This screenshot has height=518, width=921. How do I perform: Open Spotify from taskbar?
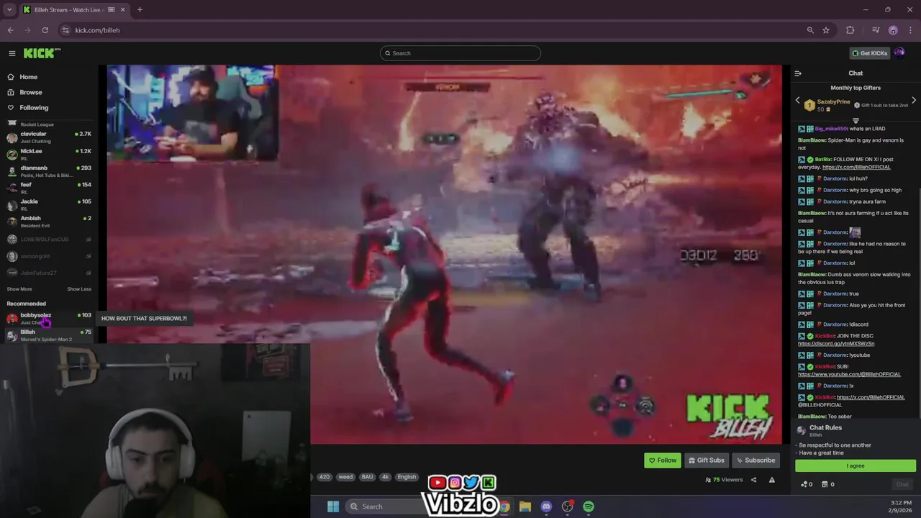click(589, 506)
